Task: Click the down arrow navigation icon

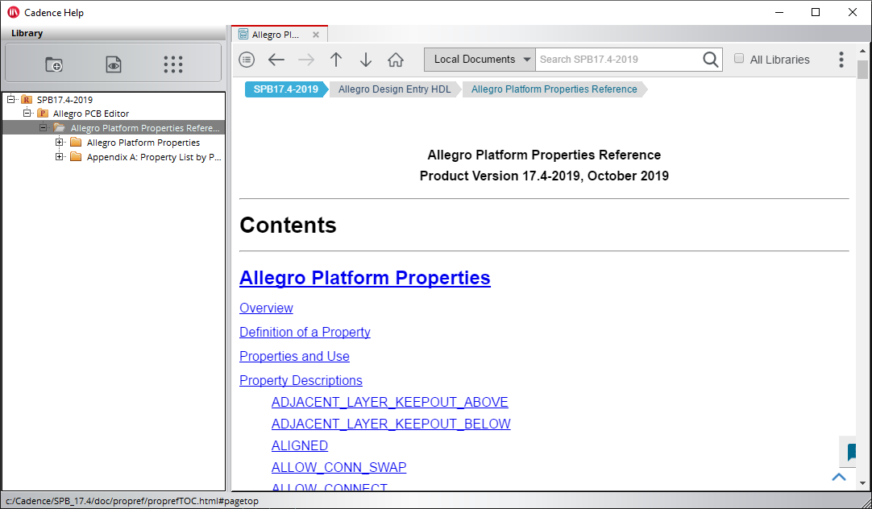Action: (365, 60)
